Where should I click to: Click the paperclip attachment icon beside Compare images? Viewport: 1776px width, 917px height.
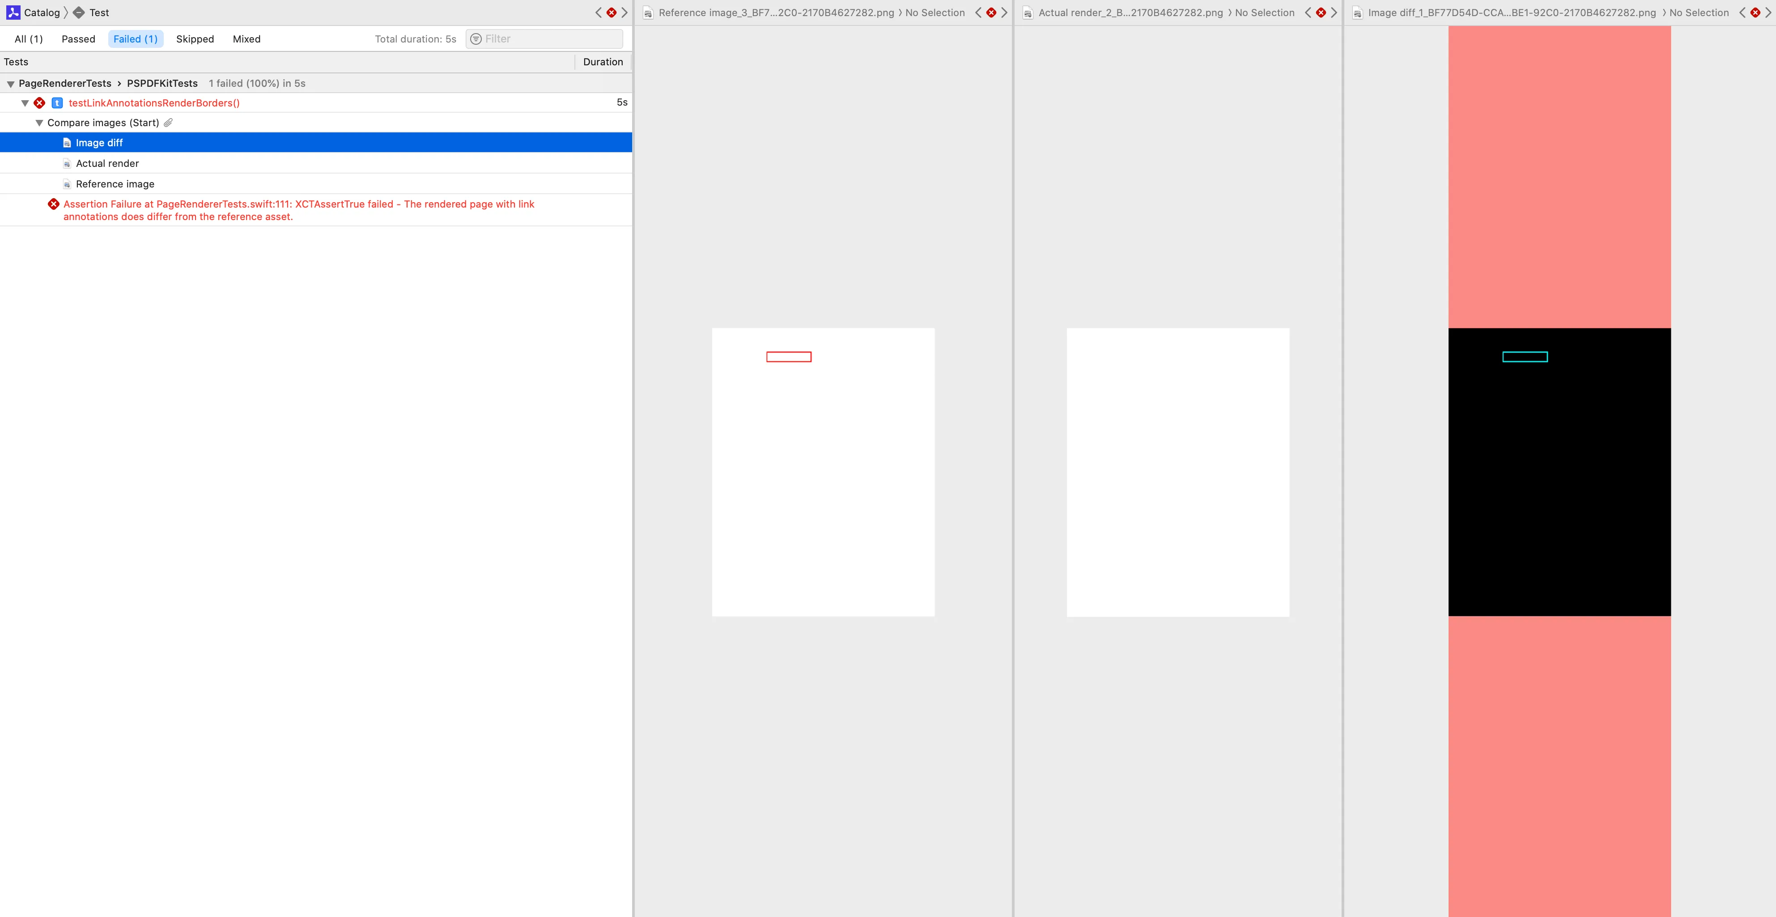click(168, 123)
